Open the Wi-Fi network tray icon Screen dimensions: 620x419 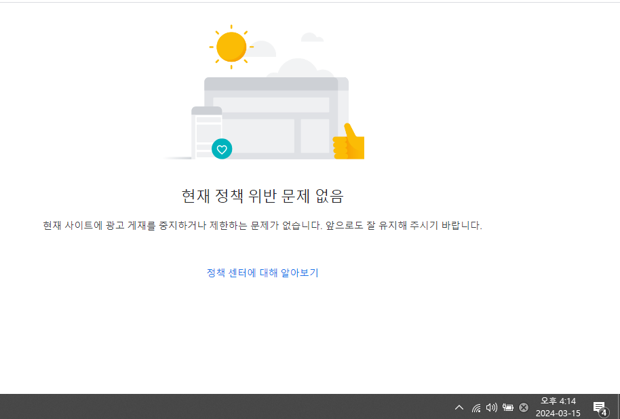pos(476,407)
